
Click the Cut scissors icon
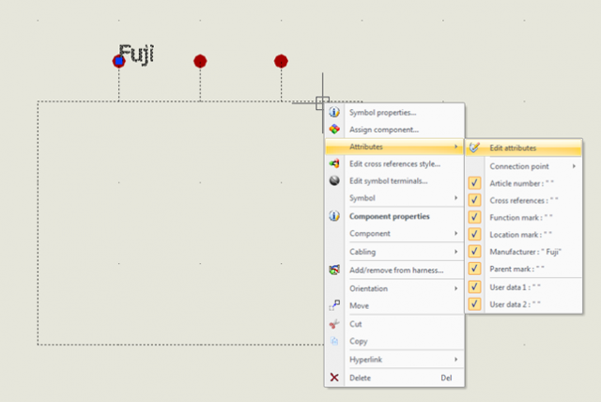334,324
